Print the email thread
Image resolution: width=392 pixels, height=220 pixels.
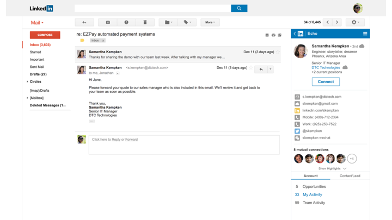click(x=273, y=35)
